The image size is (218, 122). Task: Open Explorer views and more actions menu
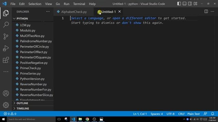coord(48,12)
